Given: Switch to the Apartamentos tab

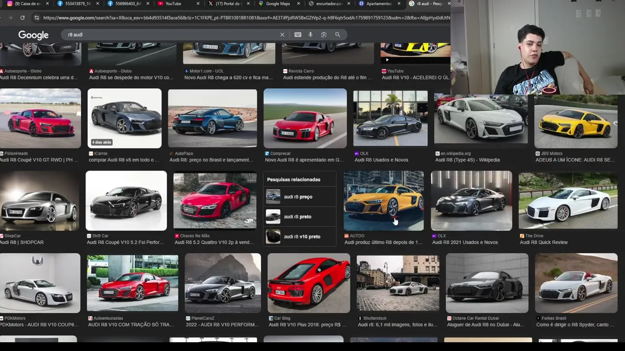Looking at the screenshot, I should pyautogui.click(x=379, y=3).
